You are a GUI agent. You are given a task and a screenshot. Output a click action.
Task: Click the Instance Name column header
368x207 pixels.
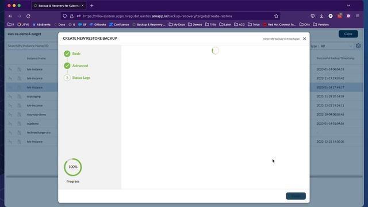pyautogui.click(x=36, y=58)
